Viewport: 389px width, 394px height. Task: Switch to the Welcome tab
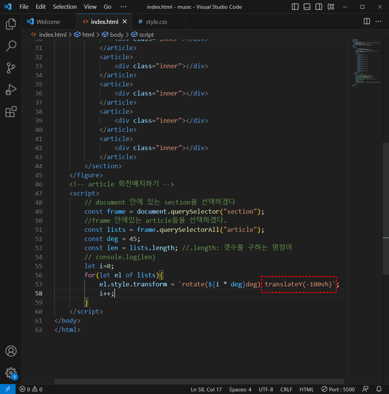click(48, 22)
